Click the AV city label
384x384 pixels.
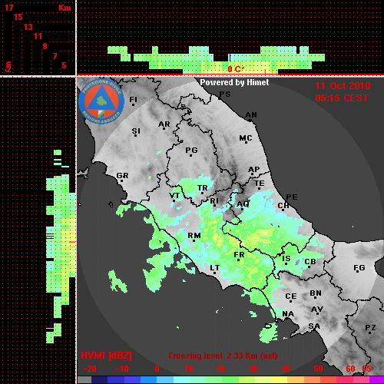click(x=317, y=310)
